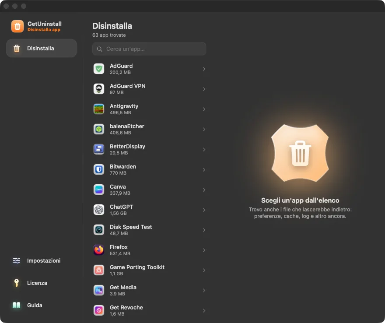Expand Get Revoche row chevron
Screen dimensions: 385x323
[x=204, y=311]
